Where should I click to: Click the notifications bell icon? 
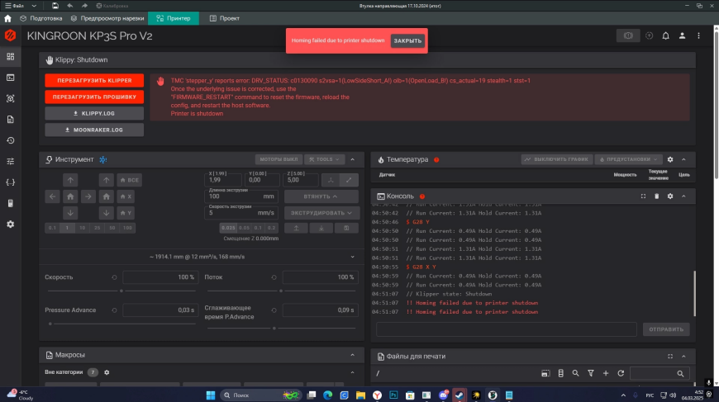[665, 35]
